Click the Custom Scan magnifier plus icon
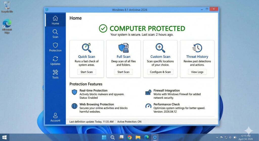Image resolution: width=259 pixels, height=141 pixels. 160,48
